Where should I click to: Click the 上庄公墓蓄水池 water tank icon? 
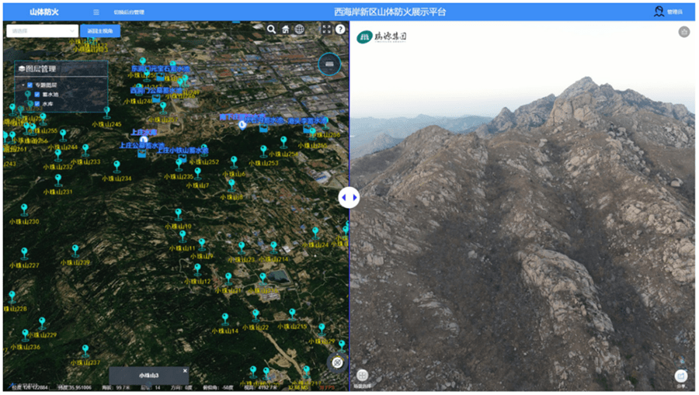coord(142,154)
